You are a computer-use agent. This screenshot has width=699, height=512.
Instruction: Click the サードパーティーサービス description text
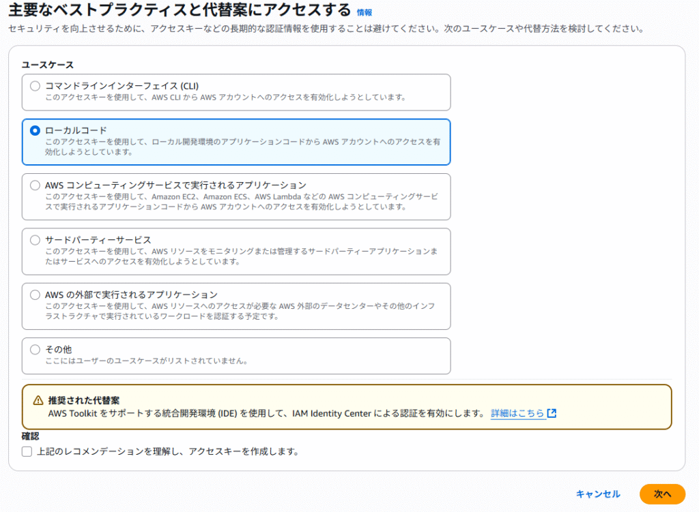tap(241, 256)
